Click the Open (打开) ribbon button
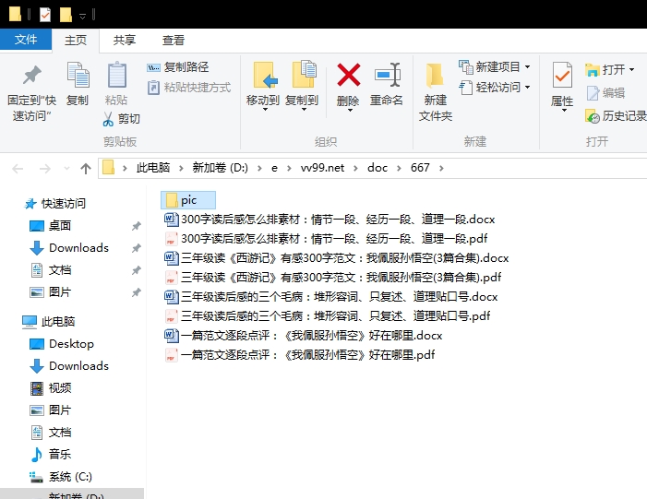647x499 pixels. 609,70
